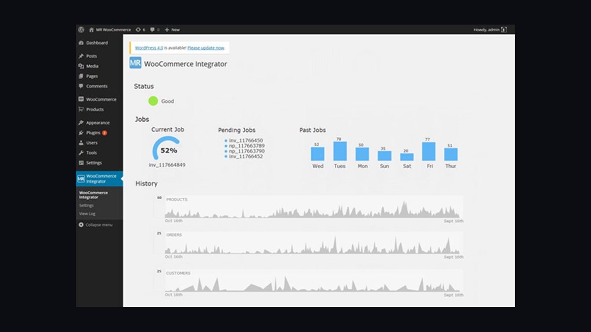The height and width of the screenshot is (332, 591).
Task: Click the Media icon in sidebar
Action: pyautogui.click(x=81, y=66)
